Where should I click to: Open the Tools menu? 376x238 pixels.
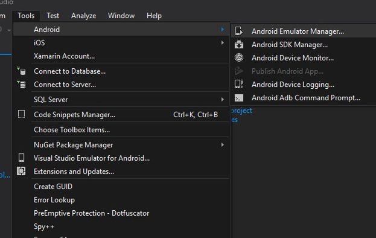pos(26,16)
